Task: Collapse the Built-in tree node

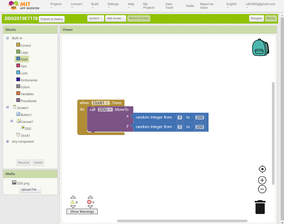Action: point(8,38)
